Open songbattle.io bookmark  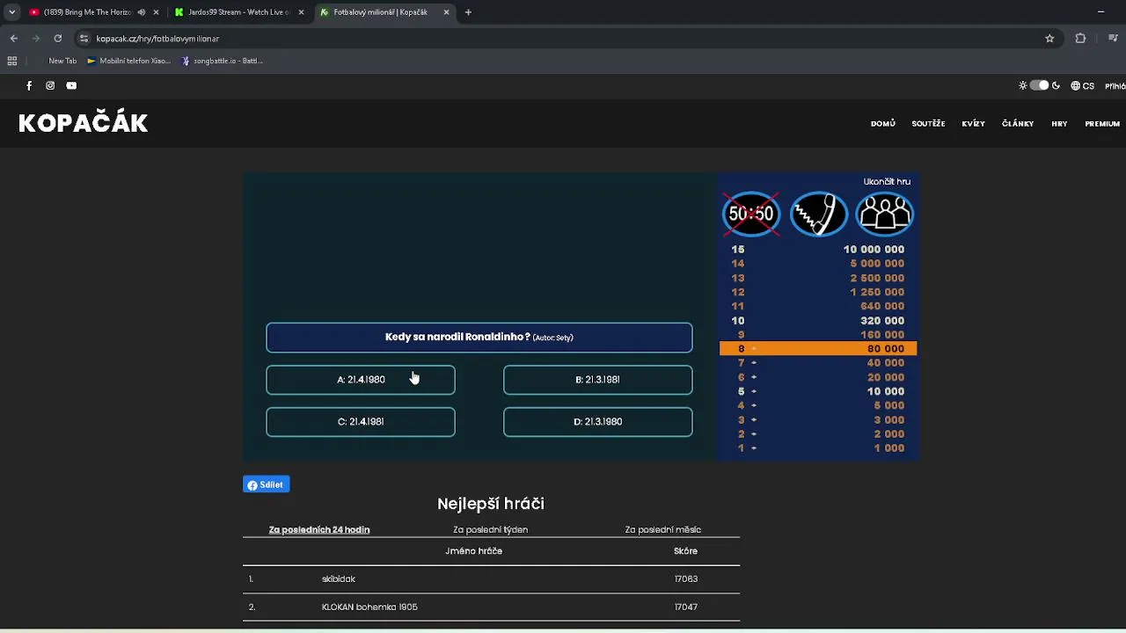click(222, 61)
